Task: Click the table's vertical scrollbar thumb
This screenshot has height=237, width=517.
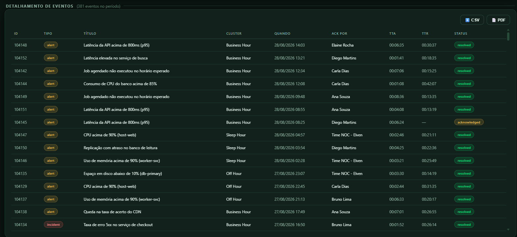Action: point(508,36)
